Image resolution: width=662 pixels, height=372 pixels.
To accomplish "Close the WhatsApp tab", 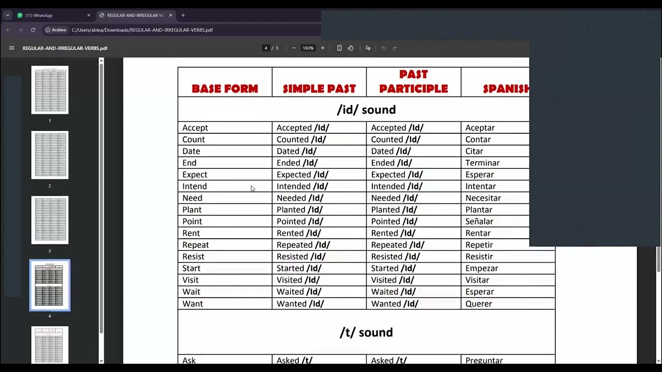I will coord(88,16).
